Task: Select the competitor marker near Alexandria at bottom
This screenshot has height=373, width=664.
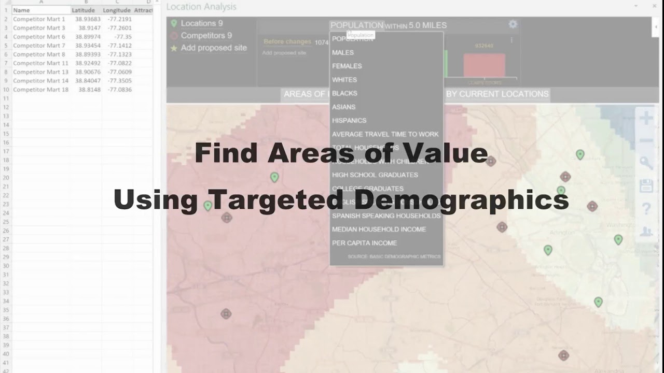Action: [563, 355]
